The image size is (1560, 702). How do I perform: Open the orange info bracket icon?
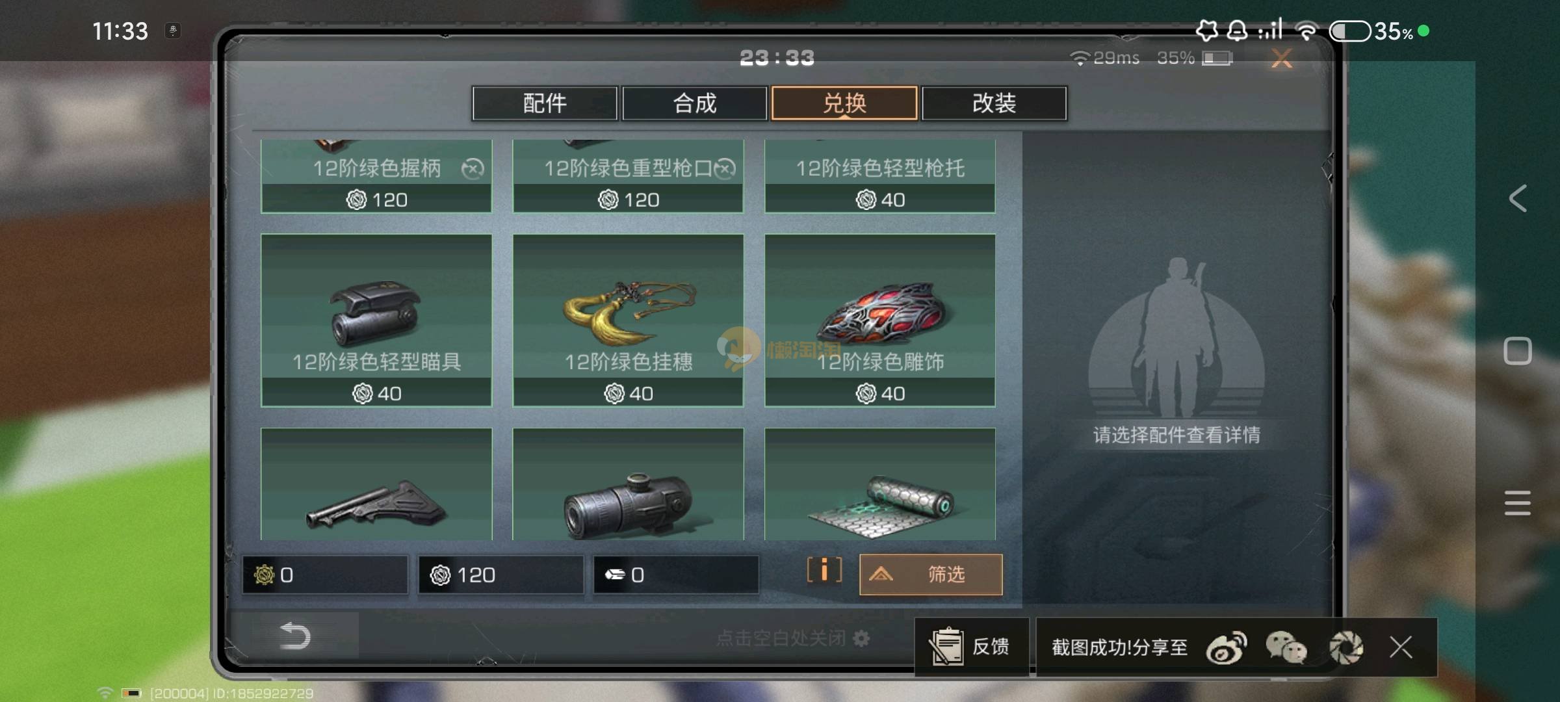click(824, 571)
